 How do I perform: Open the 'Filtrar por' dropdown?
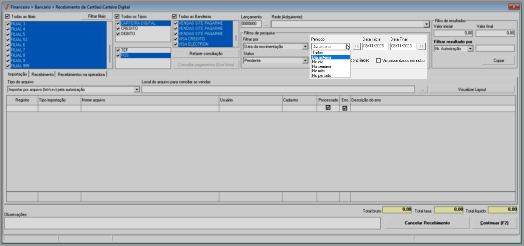(x=305, y=47)
